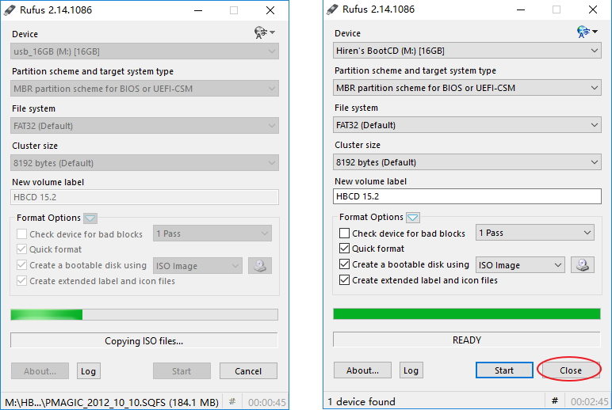Click Copying ISO files... status in left window
Screen dimensions: 612x410
(x=144, y=341)
